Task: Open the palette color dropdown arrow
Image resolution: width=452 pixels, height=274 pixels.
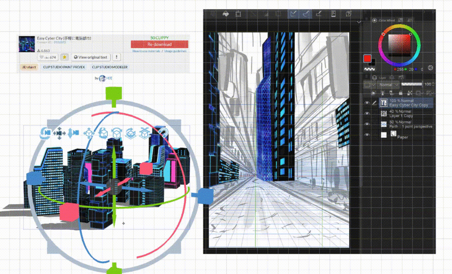Action: coord(373,85)
